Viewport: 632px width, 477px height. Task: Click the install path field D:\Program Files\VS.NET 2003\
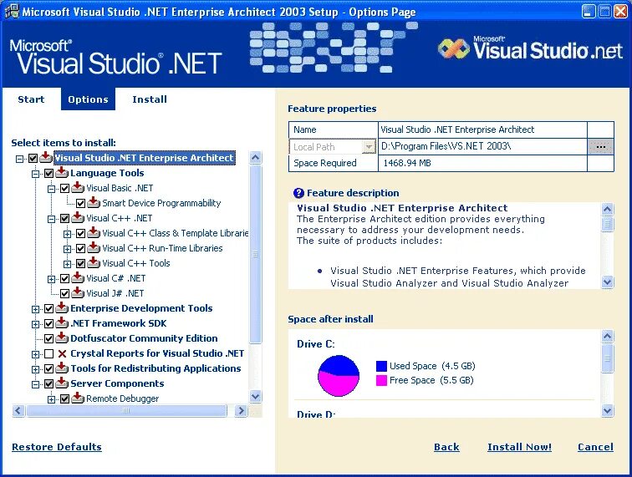pos(482,146)
